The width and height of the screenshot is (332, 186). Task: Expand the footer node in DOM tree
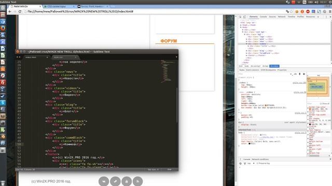[x=247, y=55]
